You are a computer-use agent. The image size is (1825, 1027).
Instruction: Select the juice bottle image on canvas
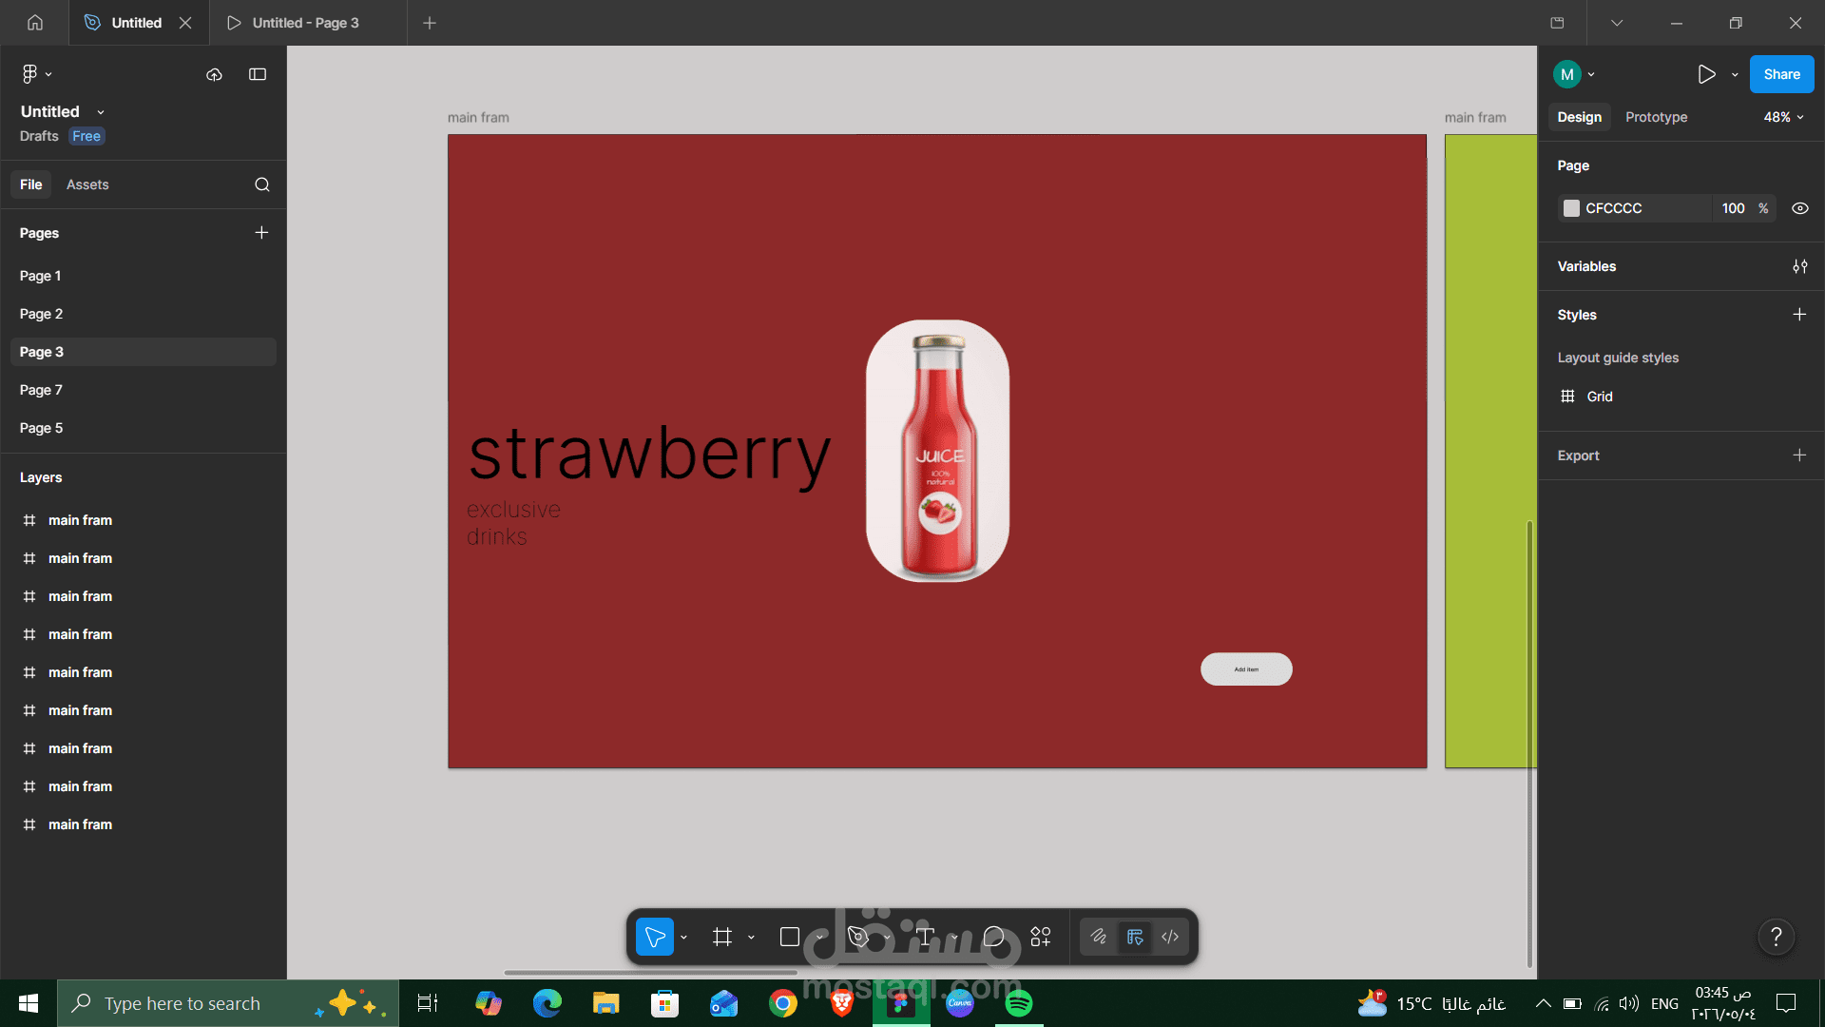[x=938, y=451]
